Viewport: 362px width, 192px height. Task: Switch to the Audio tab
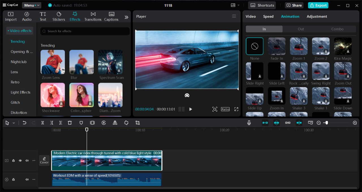pos(27,17)
